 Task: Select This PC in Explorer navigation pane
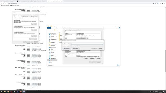(52, 48)
